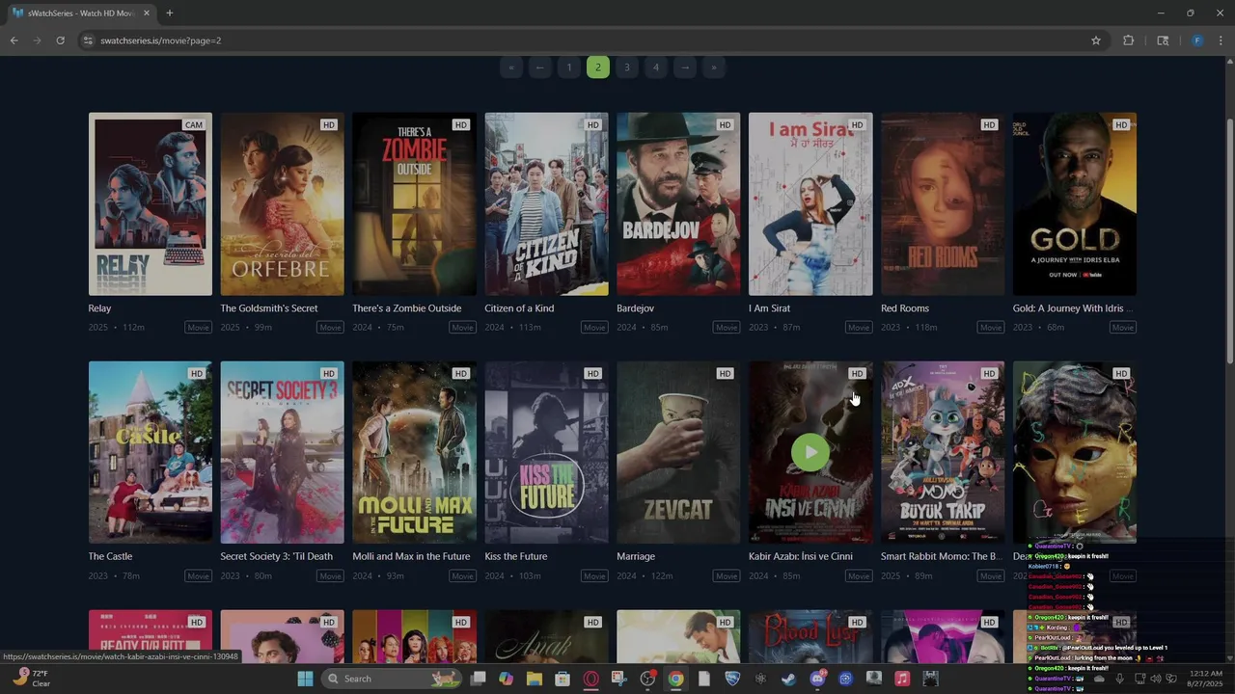
Task: Jump to last page with double-right arrow
Action: point(714,67)
